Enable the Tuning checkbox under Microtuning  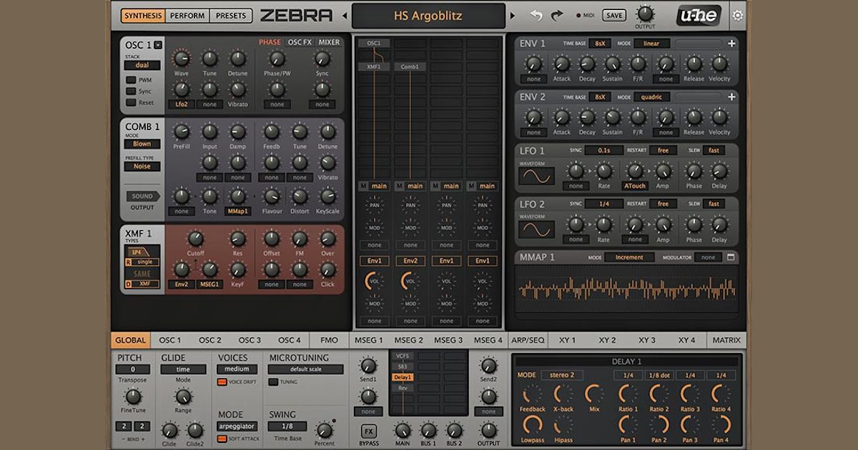click(x=274, y=381)
